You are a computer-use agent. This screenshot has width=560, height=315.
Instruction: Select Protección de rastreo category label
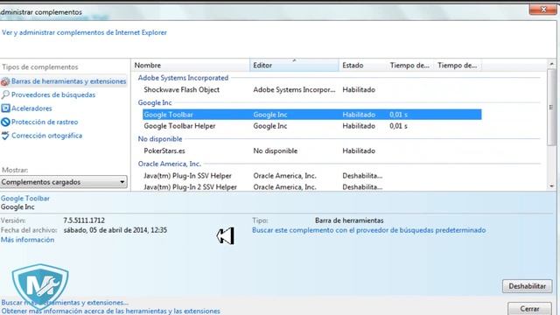click(x=45, y=122)
